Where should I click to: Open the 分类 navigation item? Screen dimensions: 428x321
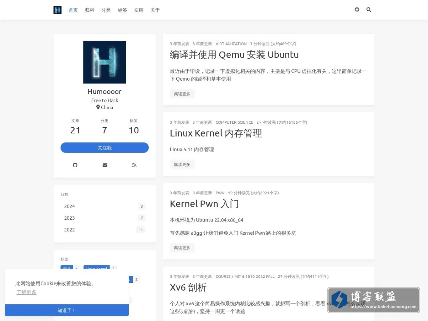106,10
